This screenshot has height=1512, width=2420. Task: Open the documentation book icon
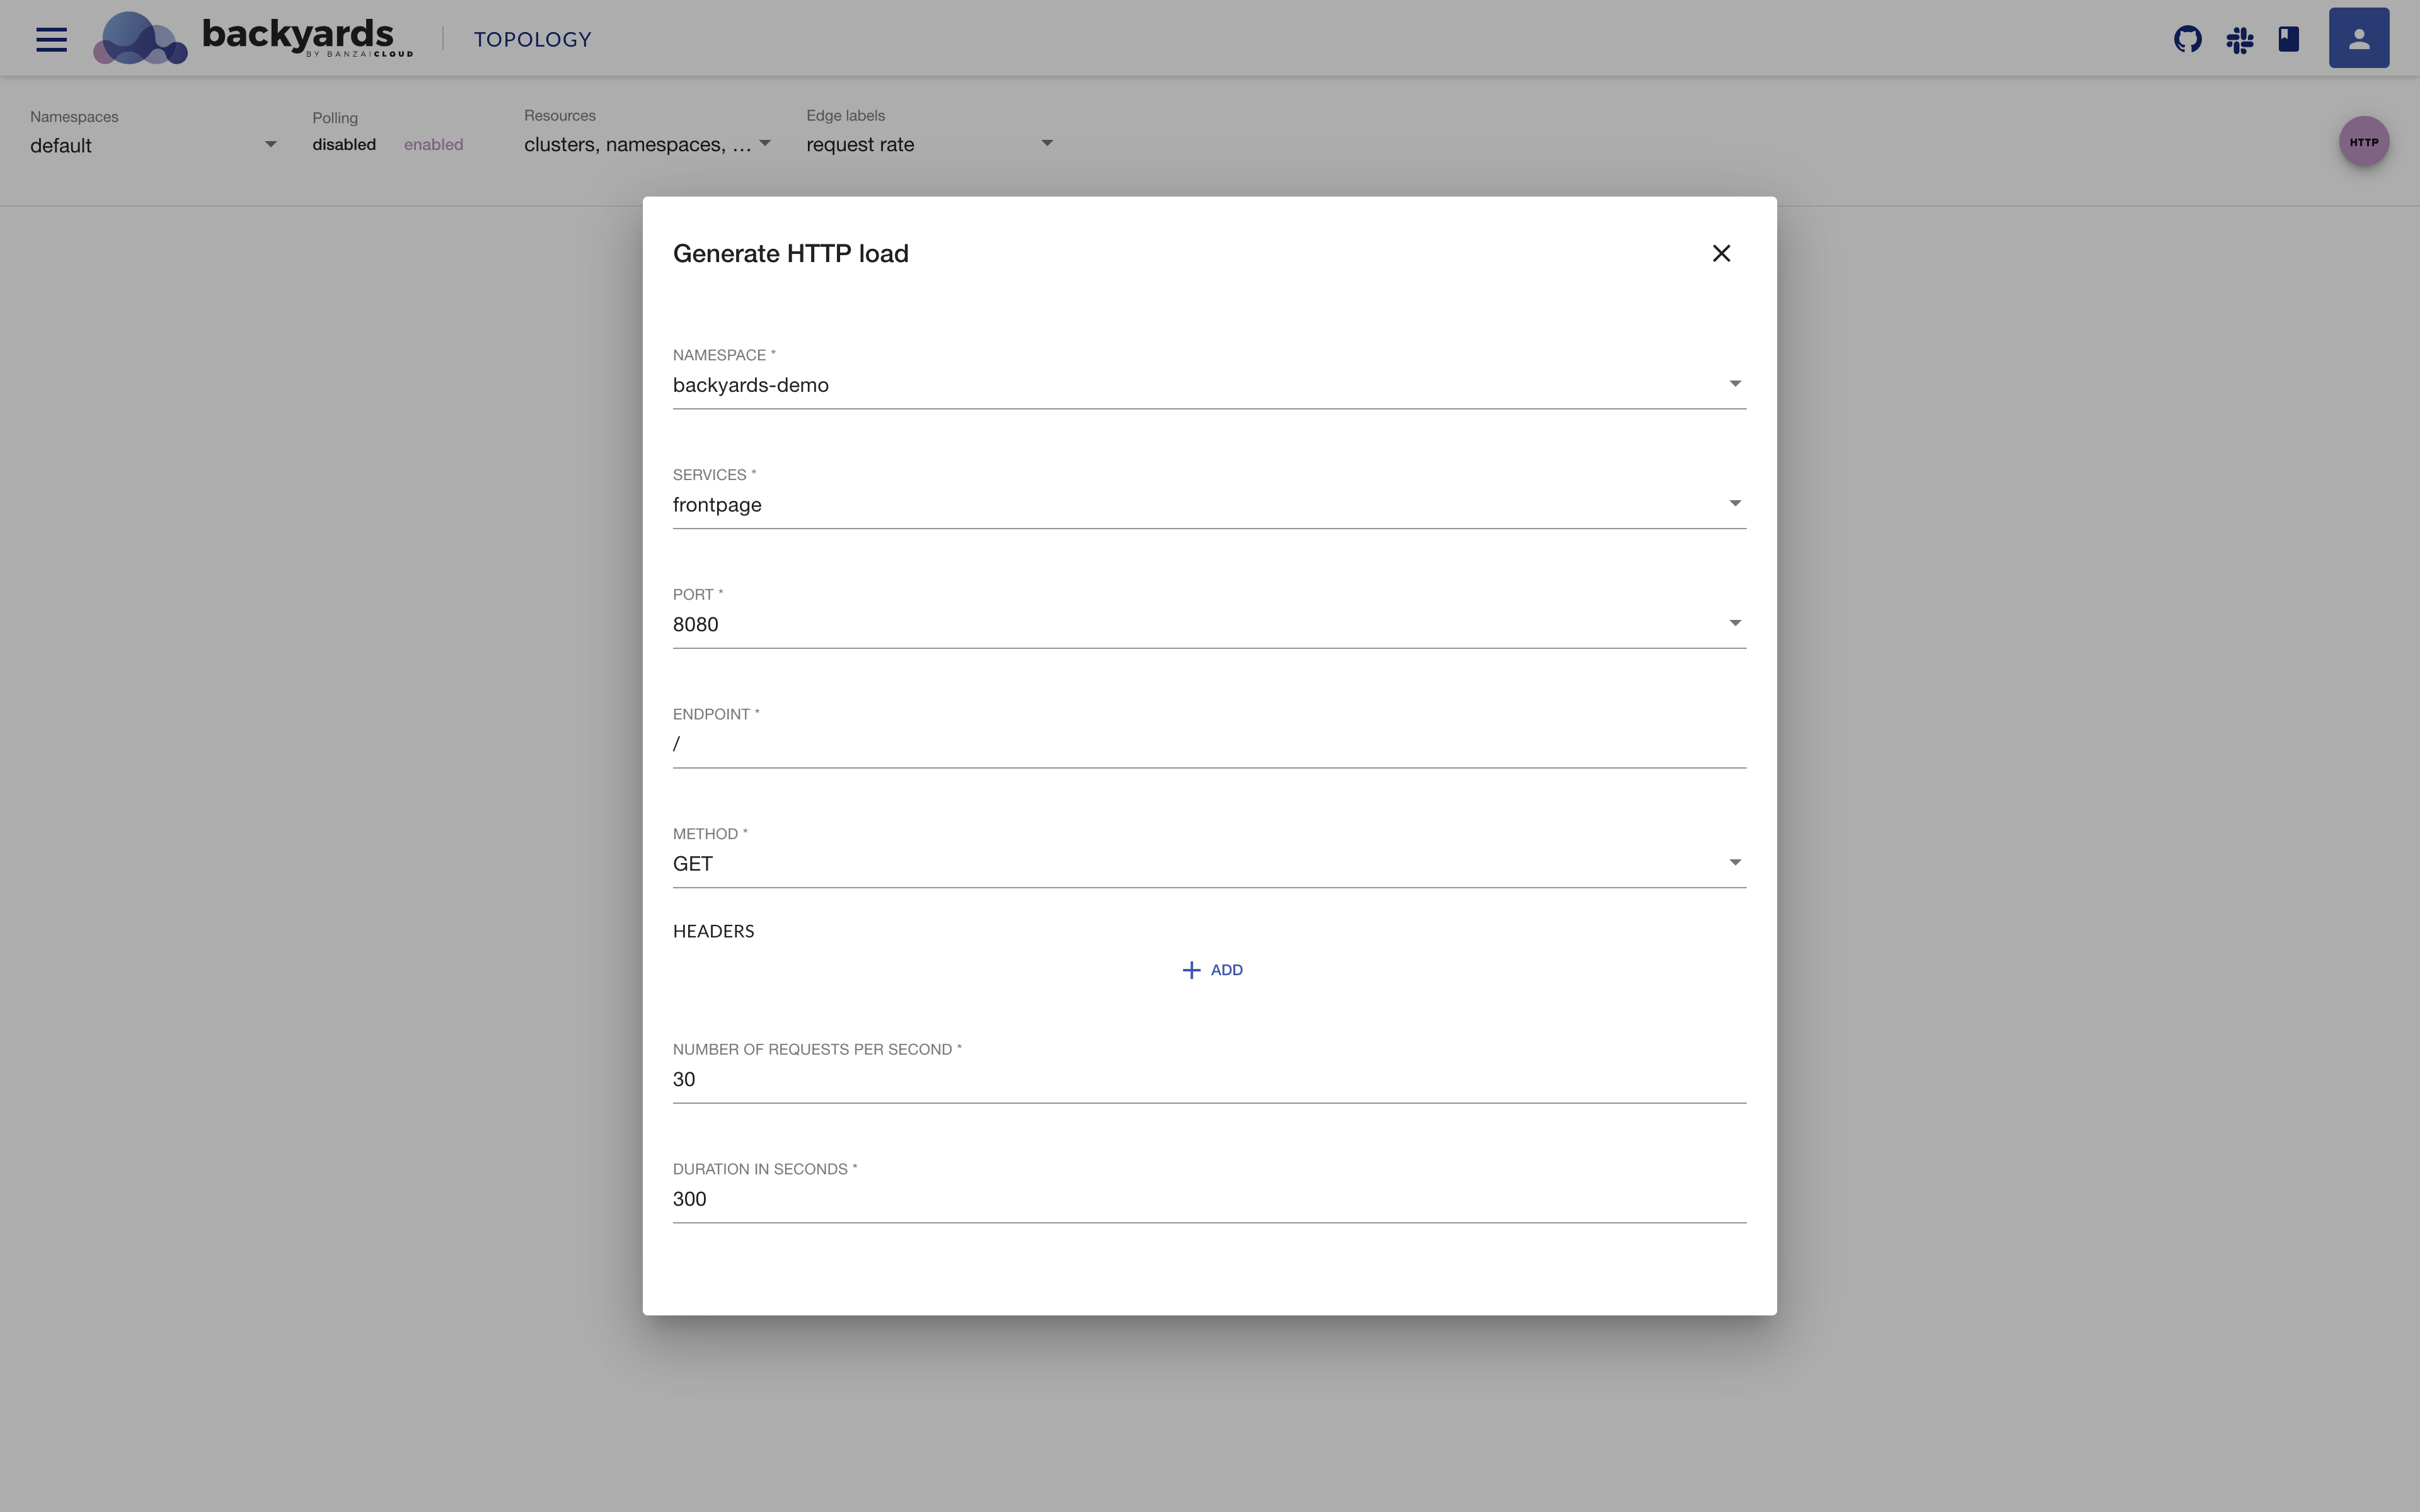point(2288,39)
